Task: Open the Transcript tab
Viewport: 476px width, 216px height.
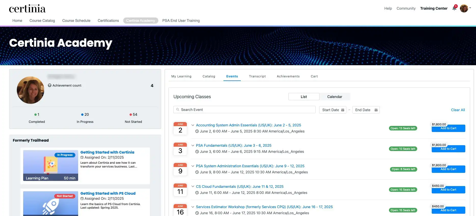Action: (257, 76)
